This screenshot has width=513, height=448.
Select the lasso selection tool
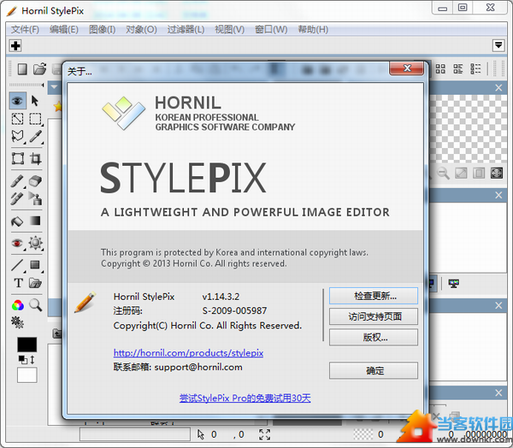17,136
